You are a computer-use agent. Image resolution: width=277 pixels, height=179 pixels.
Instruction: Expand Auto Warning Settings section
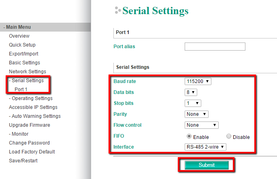35,116
